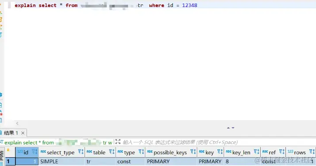Select the type column header

coord(130,152)
